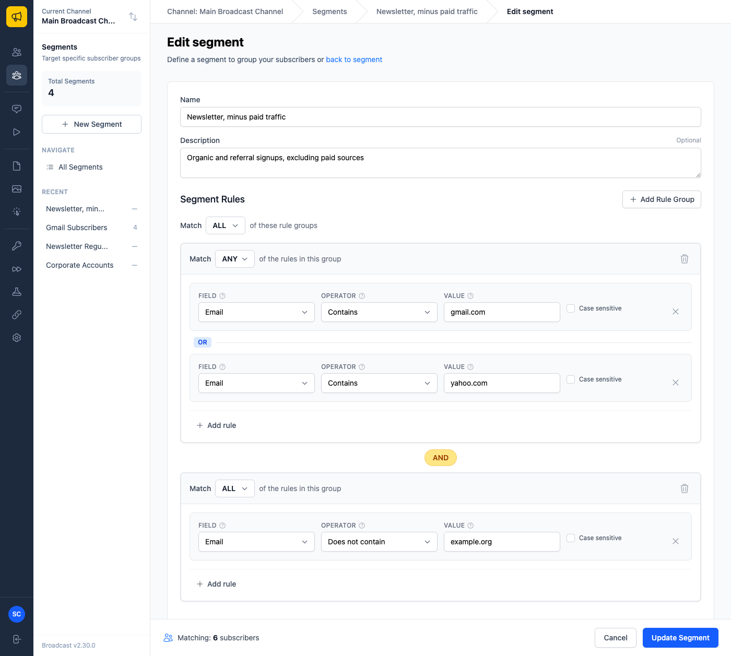Open the media image icon in sidebar
Image resolution: width=731 pixels, height=656 pixels.
point(17,189)
